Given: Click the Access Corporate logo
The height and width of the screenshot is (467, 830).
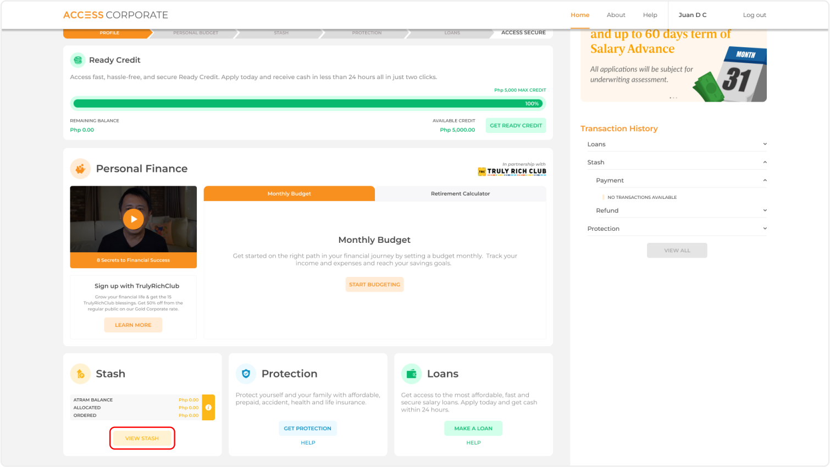Looking at the screenshot, I should coord(115,15).
